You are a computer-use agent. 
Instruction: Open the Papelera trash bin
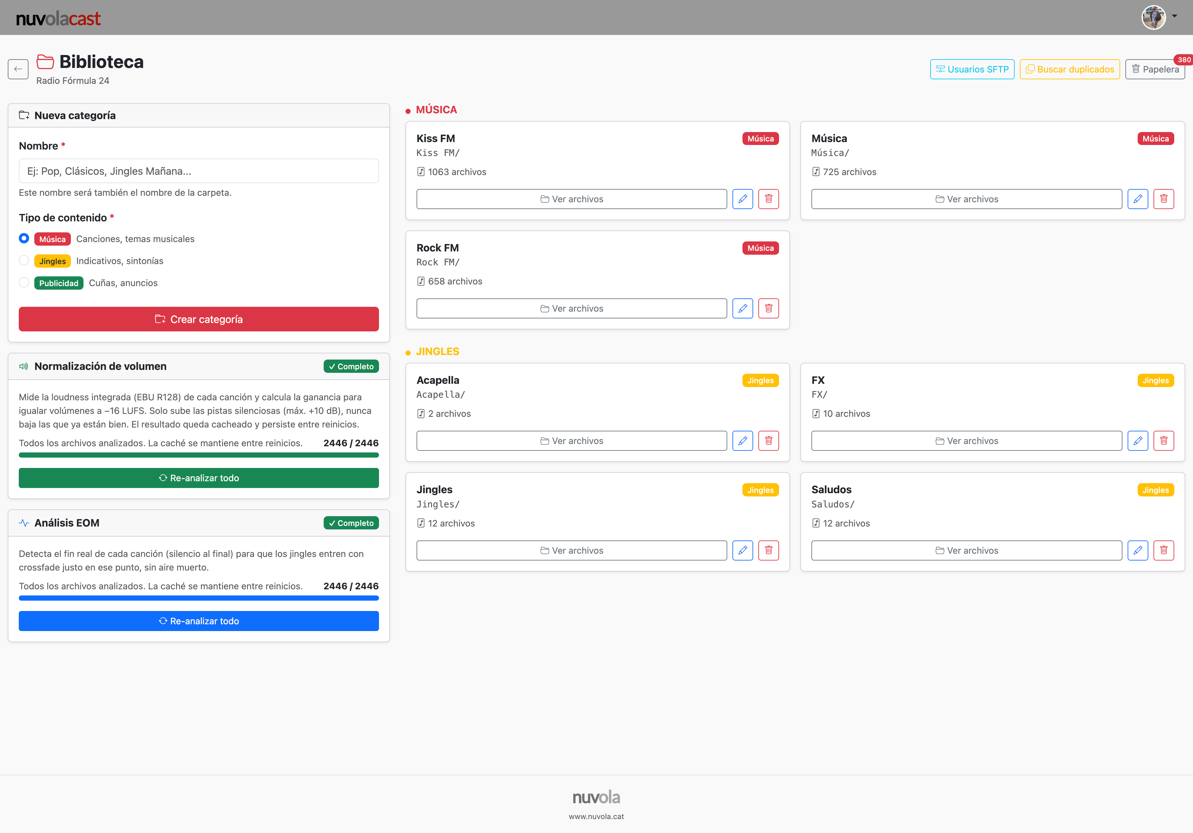tap(1154, 69)
